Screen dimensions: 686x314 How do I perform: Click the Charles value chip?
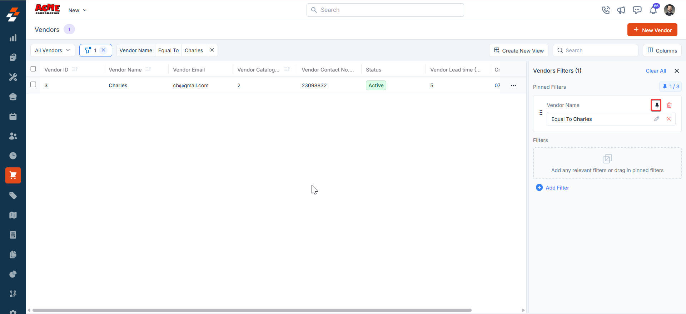click(x=194, y=50)
